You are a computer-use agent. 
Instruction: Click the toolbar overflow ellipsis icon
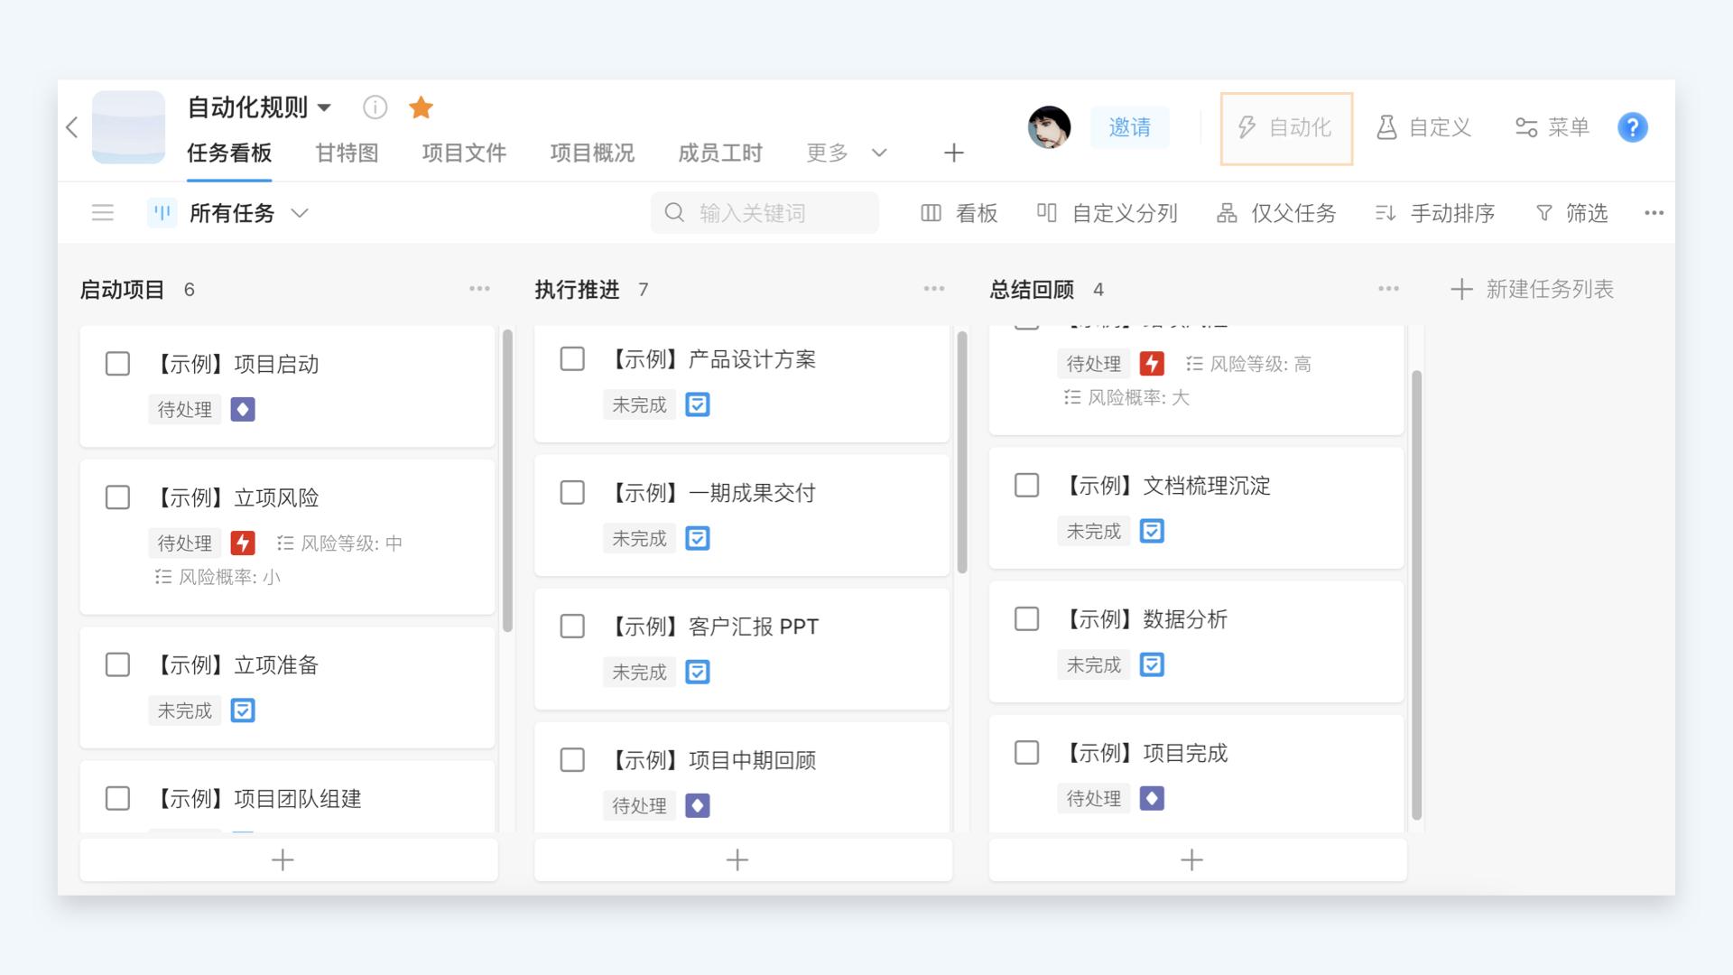tap(1654, 213)
